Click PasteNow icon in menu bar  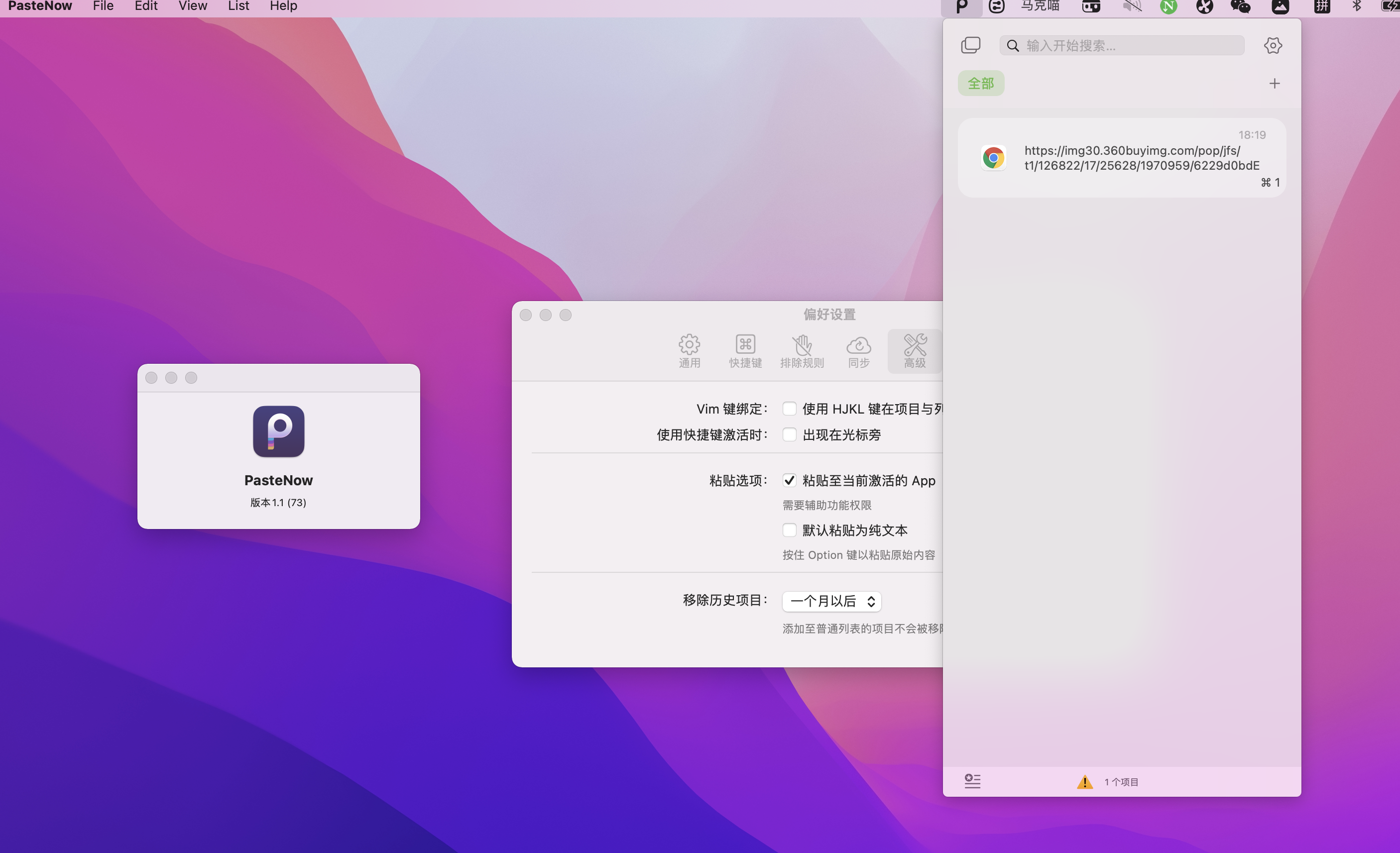[961, 7]
